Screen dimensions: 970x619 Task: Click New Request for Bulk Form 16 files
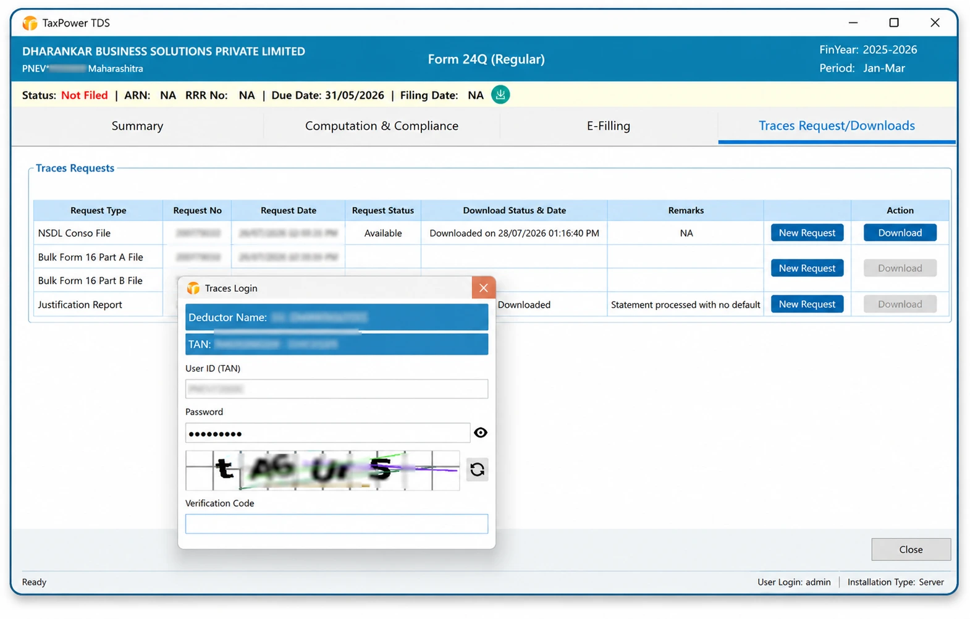pos(807,268)
